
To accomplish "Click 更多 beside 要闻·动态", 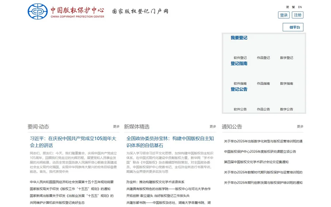I will tap(116, 127).
